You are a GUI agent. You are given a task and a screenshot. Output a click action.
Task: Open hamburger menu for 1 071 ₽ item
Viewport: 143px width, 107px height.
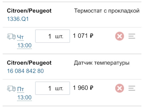click(x=132, y=36)
